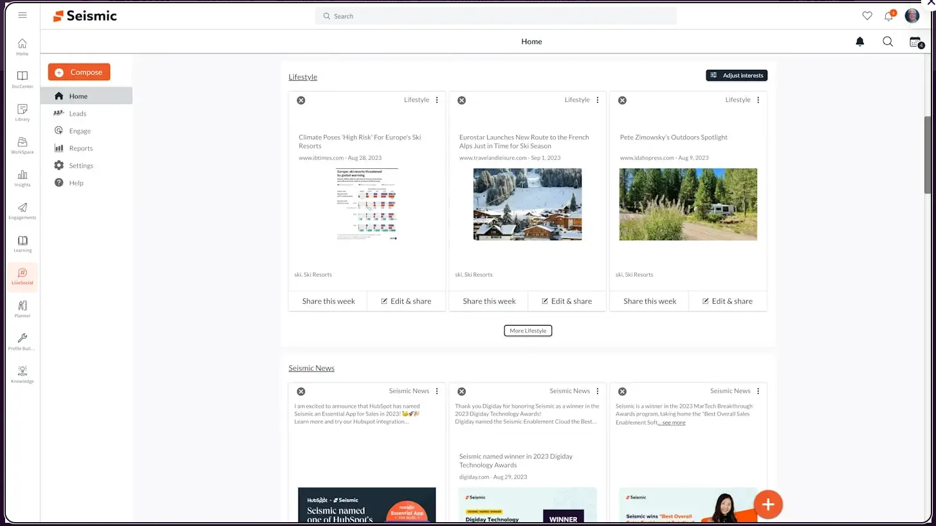This screenshot has width=936, height=526.
Task: Open the hamburger menu icon
Action: 23,15
